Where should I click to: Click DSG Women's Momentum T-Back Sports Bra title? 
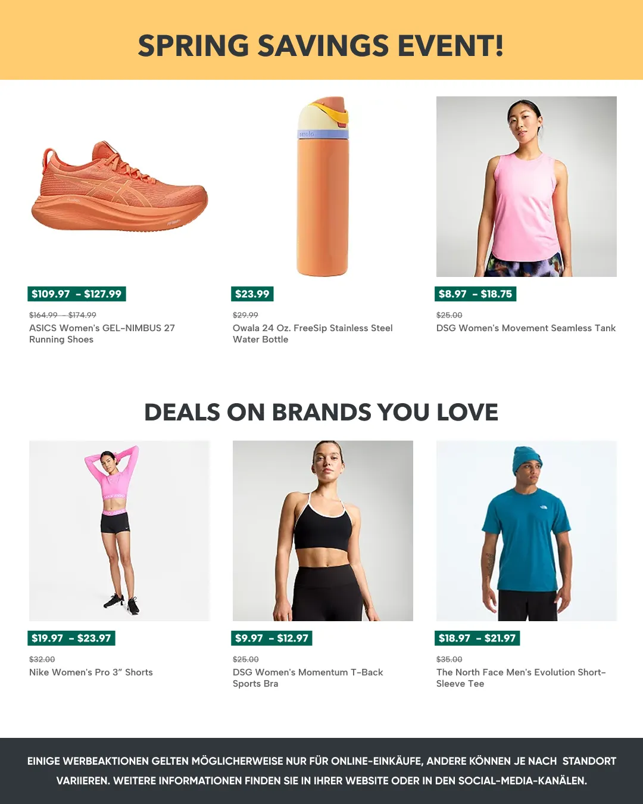coord(308,678)
